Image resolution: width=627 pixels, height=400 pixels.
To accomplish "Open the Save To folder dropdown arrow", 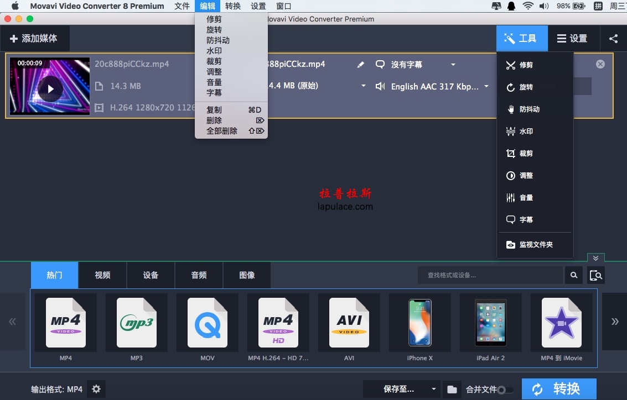I will [x=434, y=390].
